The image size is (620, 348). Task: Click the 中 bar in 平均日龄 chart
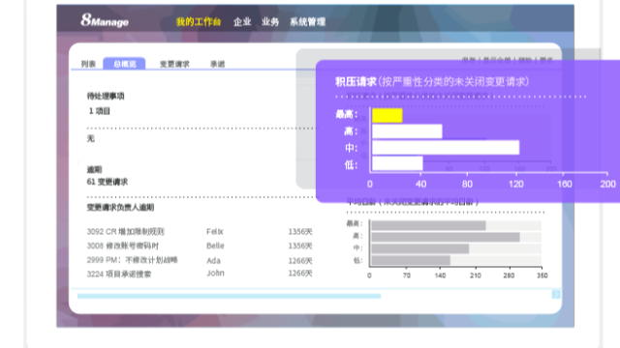coord(420,248)
